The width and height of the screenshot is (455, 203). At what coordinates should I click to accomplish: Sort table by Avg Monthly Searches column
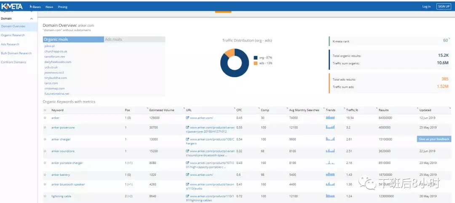point(304,110)
